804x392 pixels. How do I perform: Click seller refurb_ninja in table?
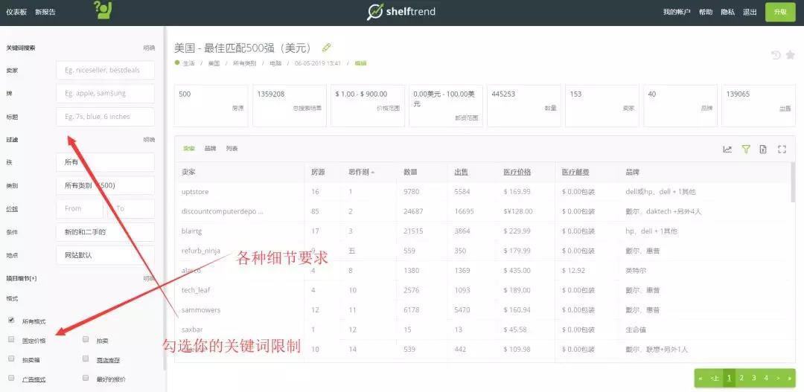click(x=200, y=251)
